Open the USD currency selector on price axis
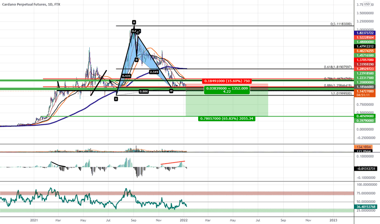380x224 pixels. pos(367,4)
